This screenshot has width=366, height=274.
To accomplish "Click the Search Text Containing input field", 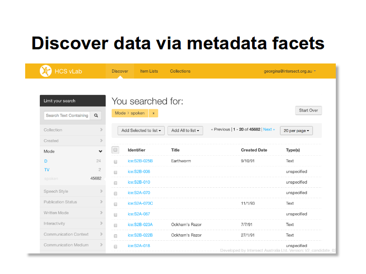I will coord(67,116).
